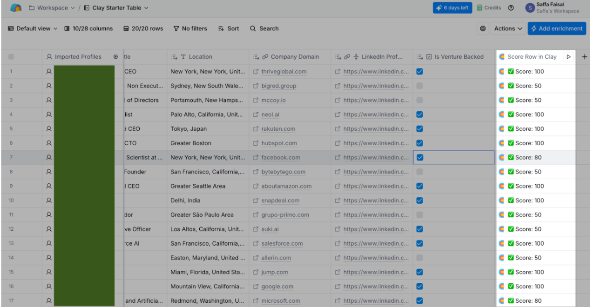Click Clay score icon in facebook.com row
The width and height of the screenshot is (590, 307).
[x=502, y=157]
